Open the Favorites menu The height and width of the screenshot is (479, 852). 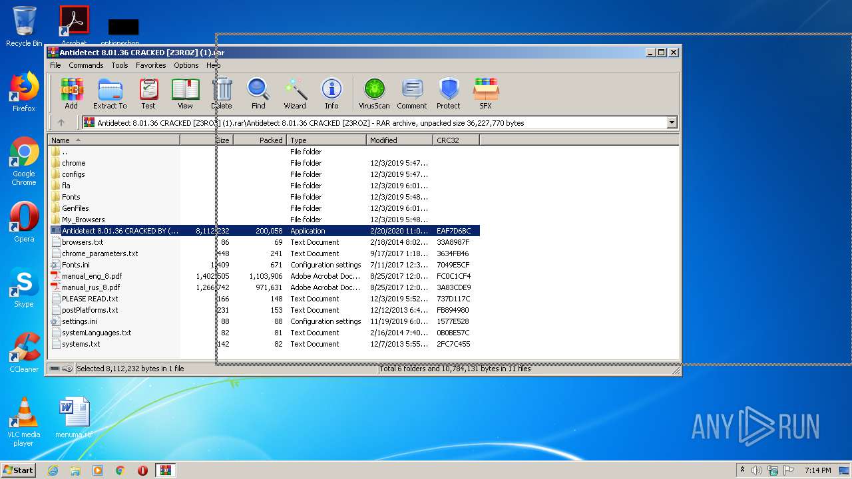[x=151, y=65]
